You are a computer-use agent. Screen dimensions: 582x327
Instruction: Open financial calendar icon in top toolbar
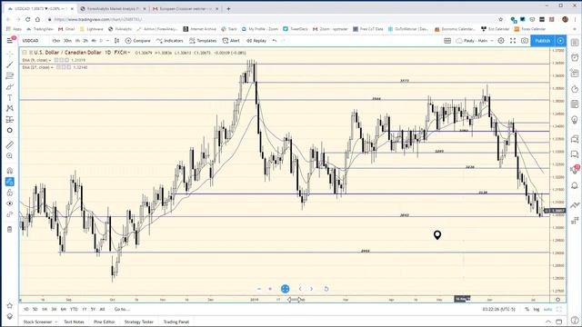(447, 40)
